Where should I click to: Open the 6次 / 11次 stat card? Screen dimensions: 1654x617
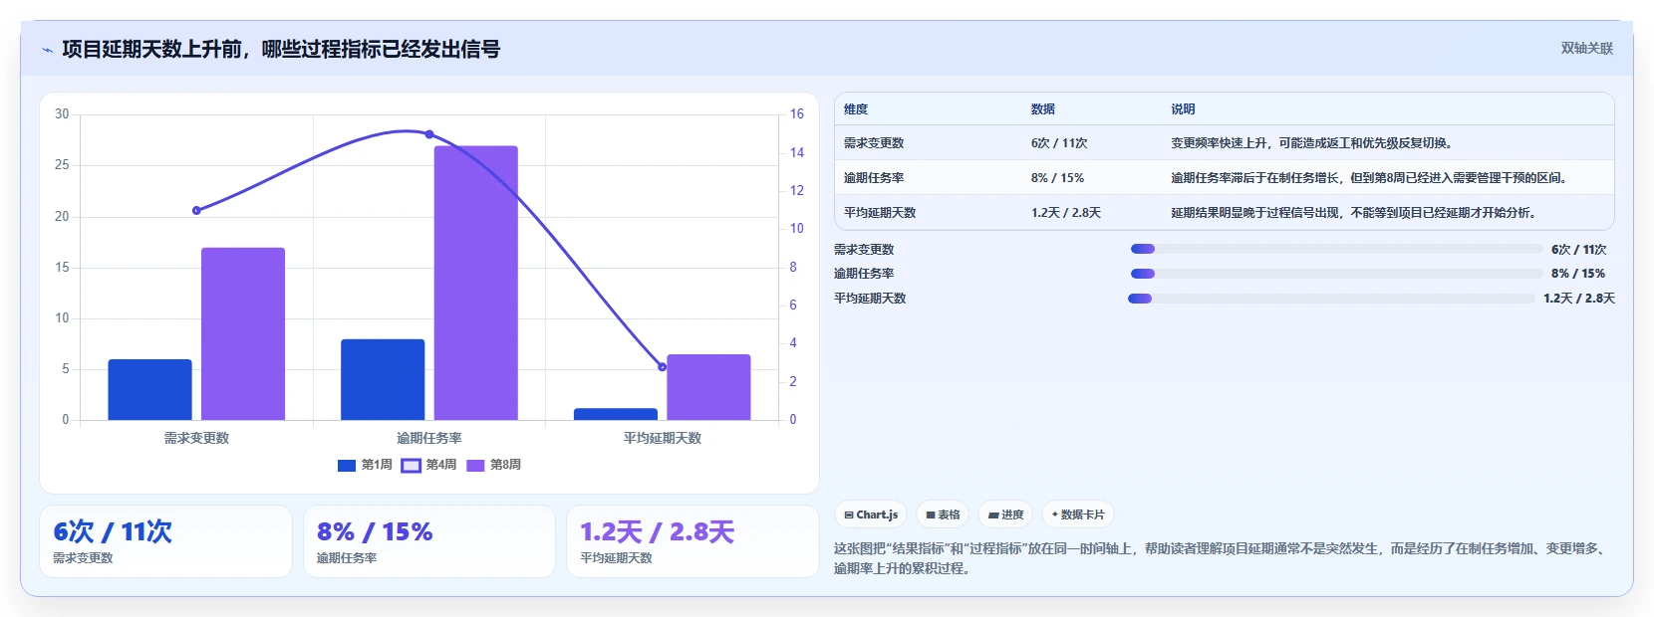[x=165, y=541]
